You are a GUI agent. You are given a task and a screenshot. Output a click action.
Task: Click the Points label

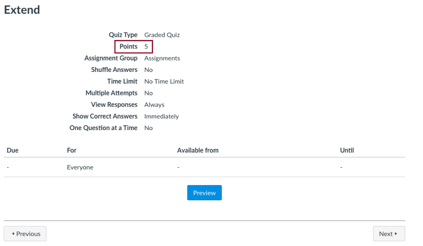pyautogui.click(x=128, y=47)
